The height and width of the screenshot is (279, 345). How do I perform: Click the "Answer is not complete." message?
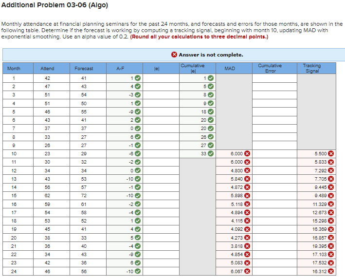(211, 55)
